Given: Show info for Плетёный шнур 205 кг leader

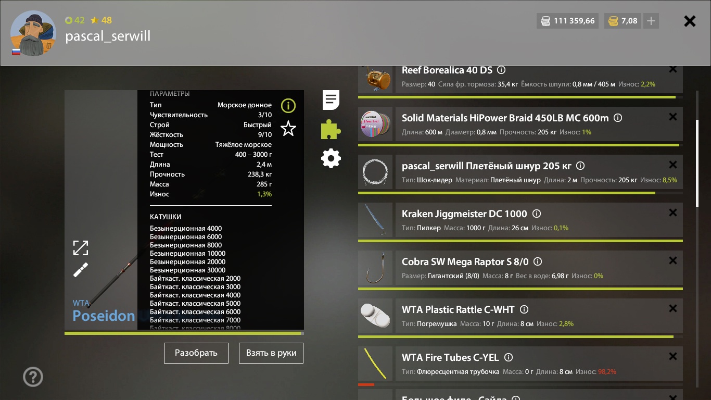Looking at the screenshot, I should [x=580, y=166].
